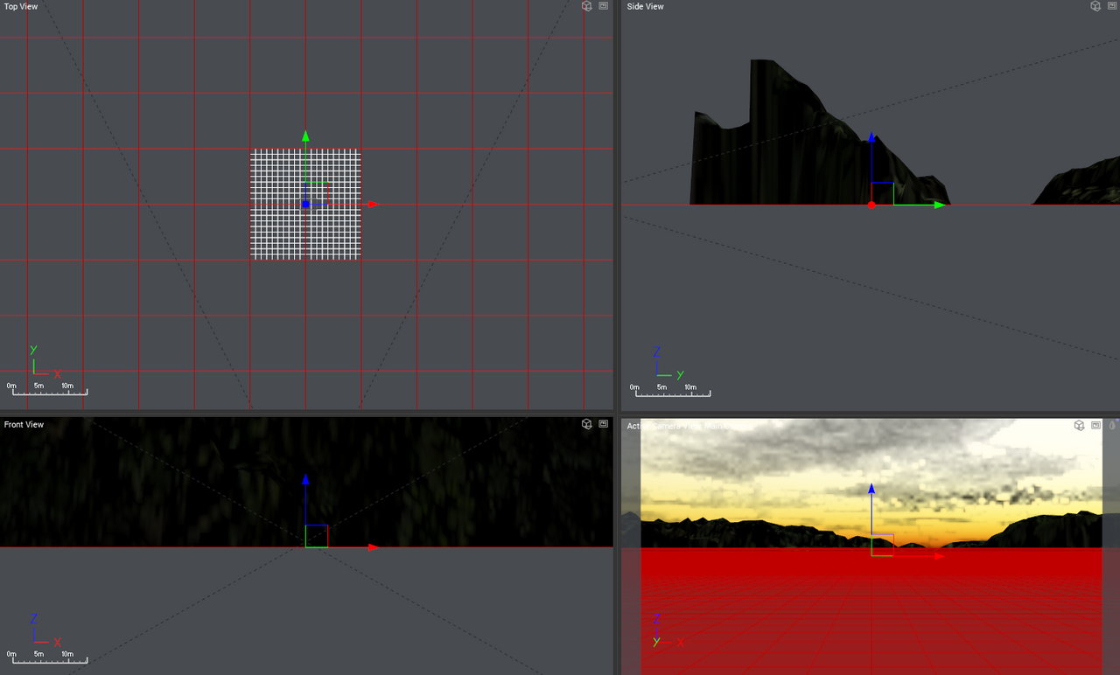
Task: Click the axis indicator in Camera View
Action: point(669,630)
